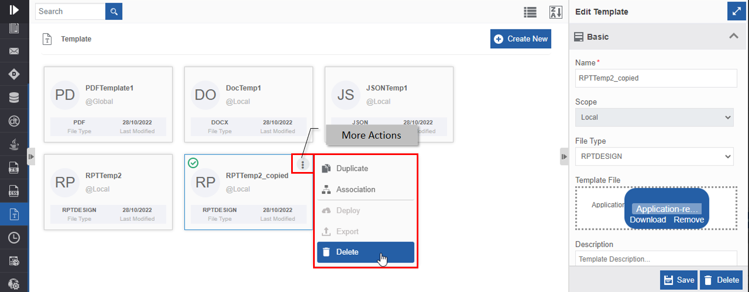Click the RPTTemp2_copied card title

257,176
